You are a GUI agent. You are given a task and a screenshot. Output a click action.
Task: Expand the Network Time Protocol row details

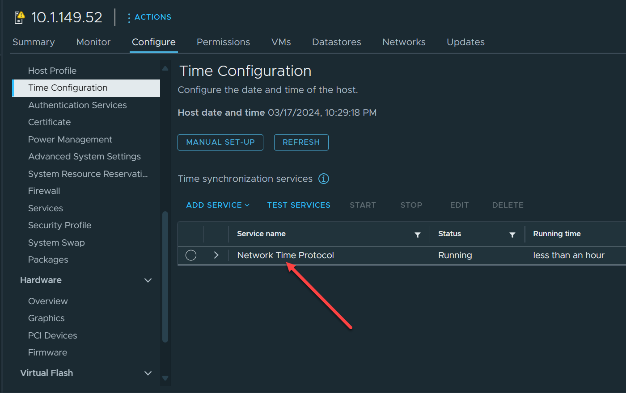216,255
